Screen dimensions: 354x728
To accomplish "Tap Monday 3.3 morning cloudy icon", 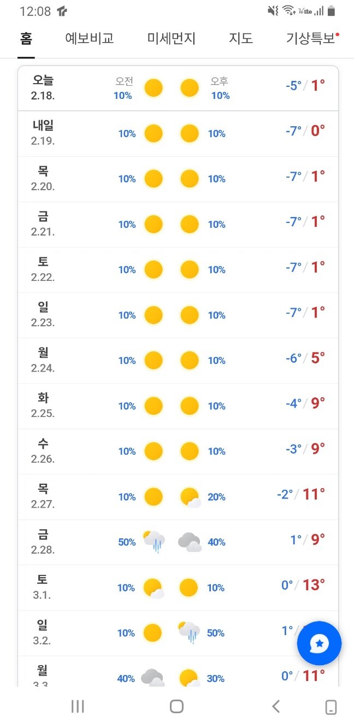I will (x=152, y=678).
